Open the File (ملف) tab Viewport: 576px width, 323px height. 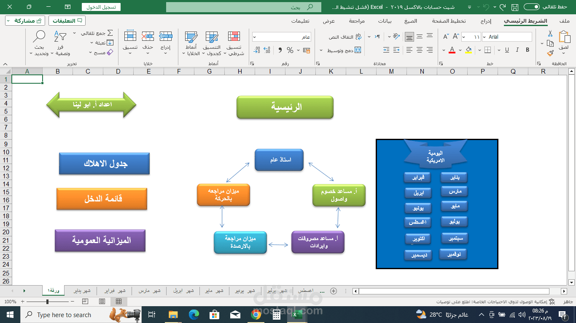click(x=565, y=21)
